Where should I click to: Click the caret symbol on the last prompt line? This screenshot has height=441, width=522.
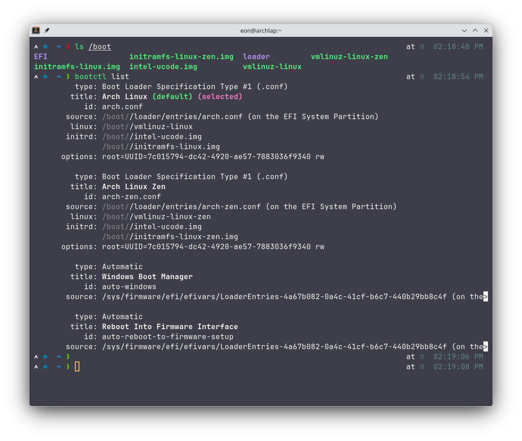(x=36, y=366)
